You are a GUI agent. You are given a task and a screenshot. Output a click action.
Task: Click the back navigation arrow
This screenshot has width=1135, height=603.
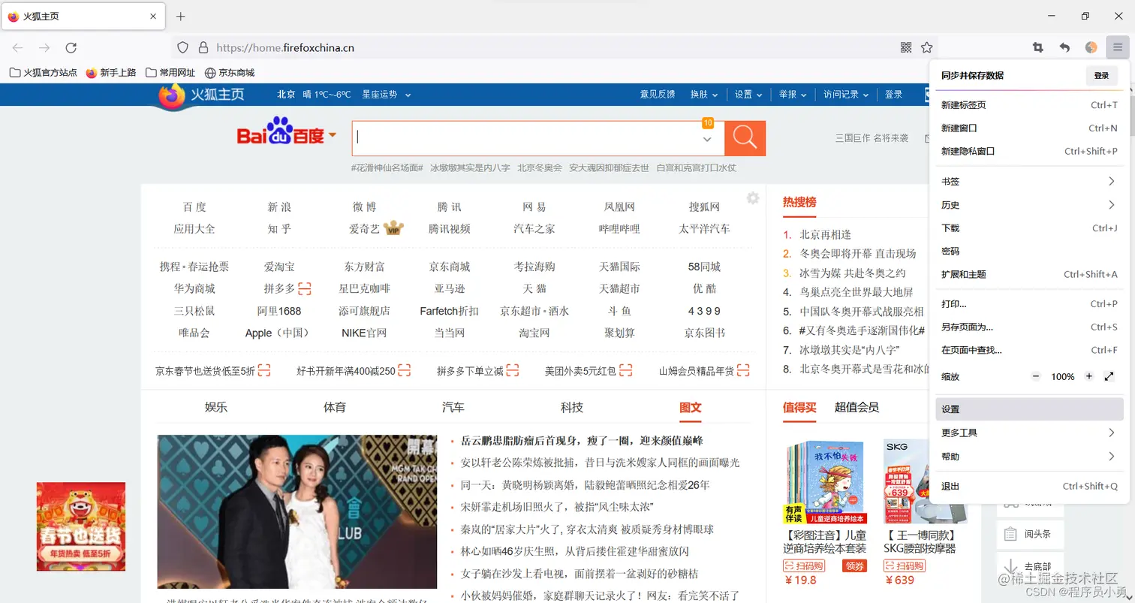coord(18,47)
